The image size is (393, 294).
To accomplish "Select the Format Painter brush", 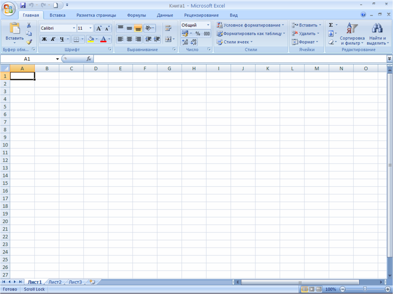I will click(29, 42).
